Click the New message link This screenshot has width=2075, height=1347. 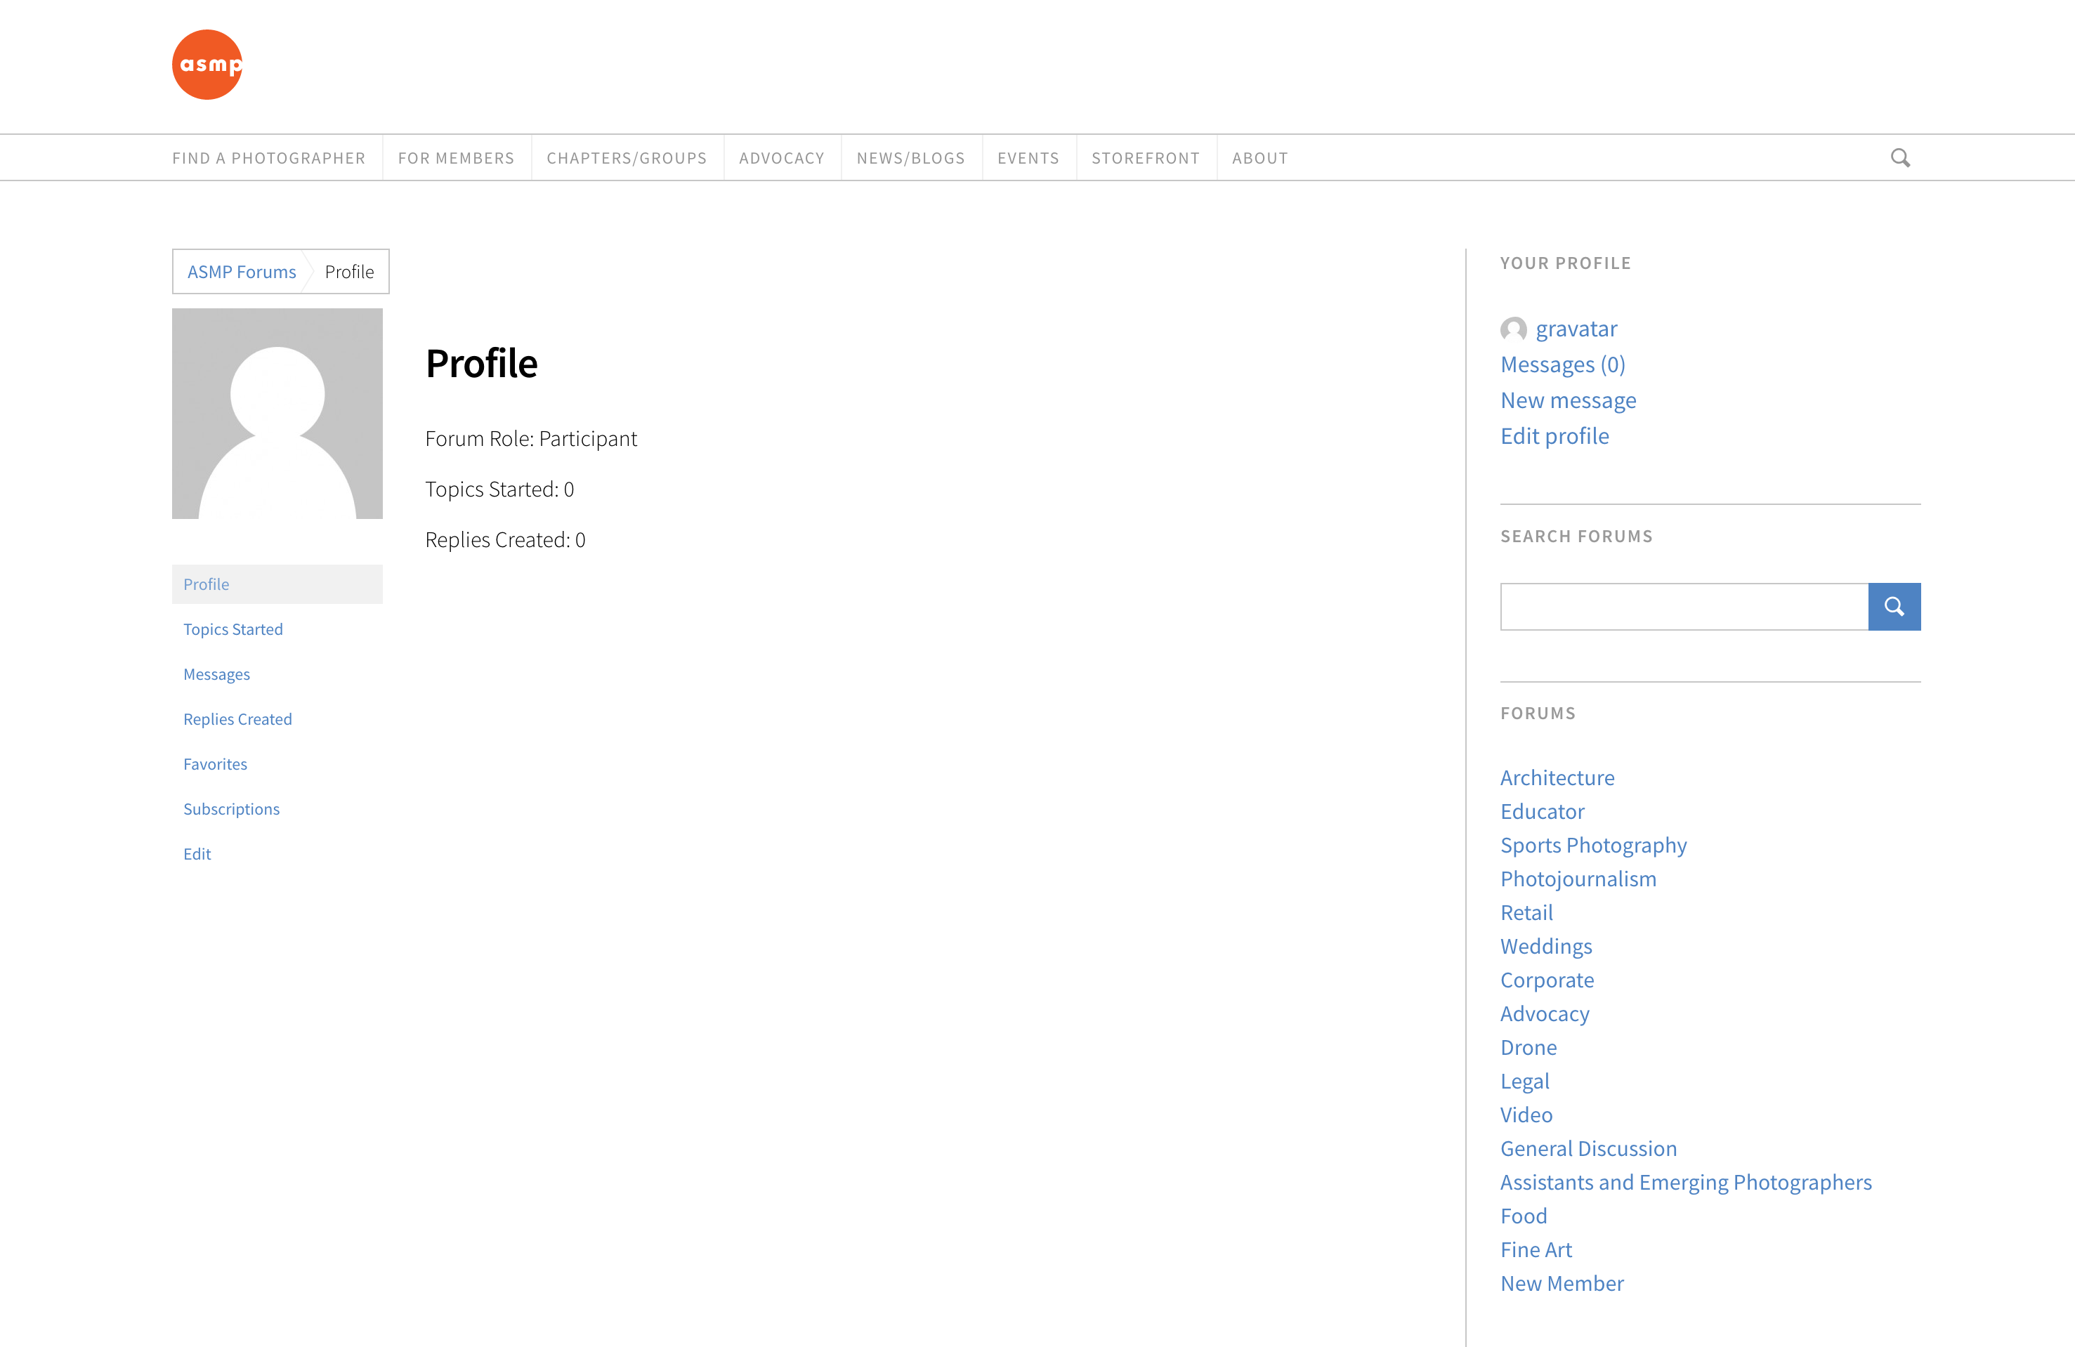click(1568, 400)
